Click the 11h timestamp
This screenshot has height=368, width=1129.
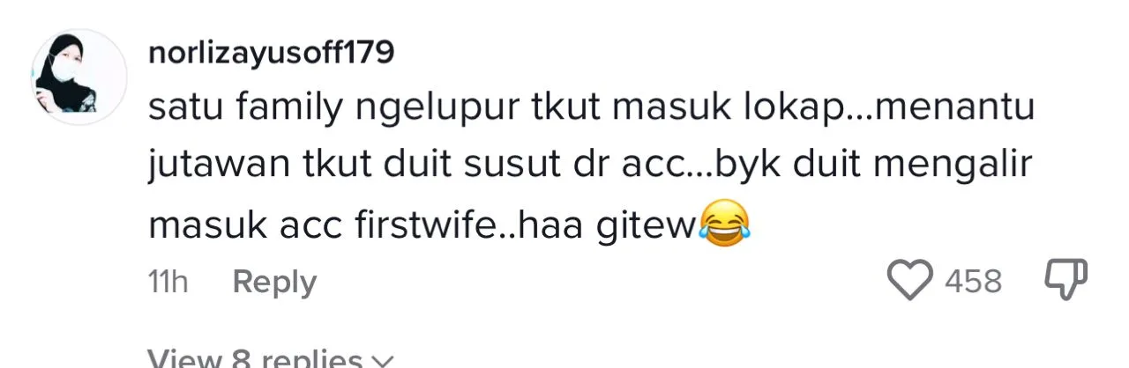tap(168, 282)
